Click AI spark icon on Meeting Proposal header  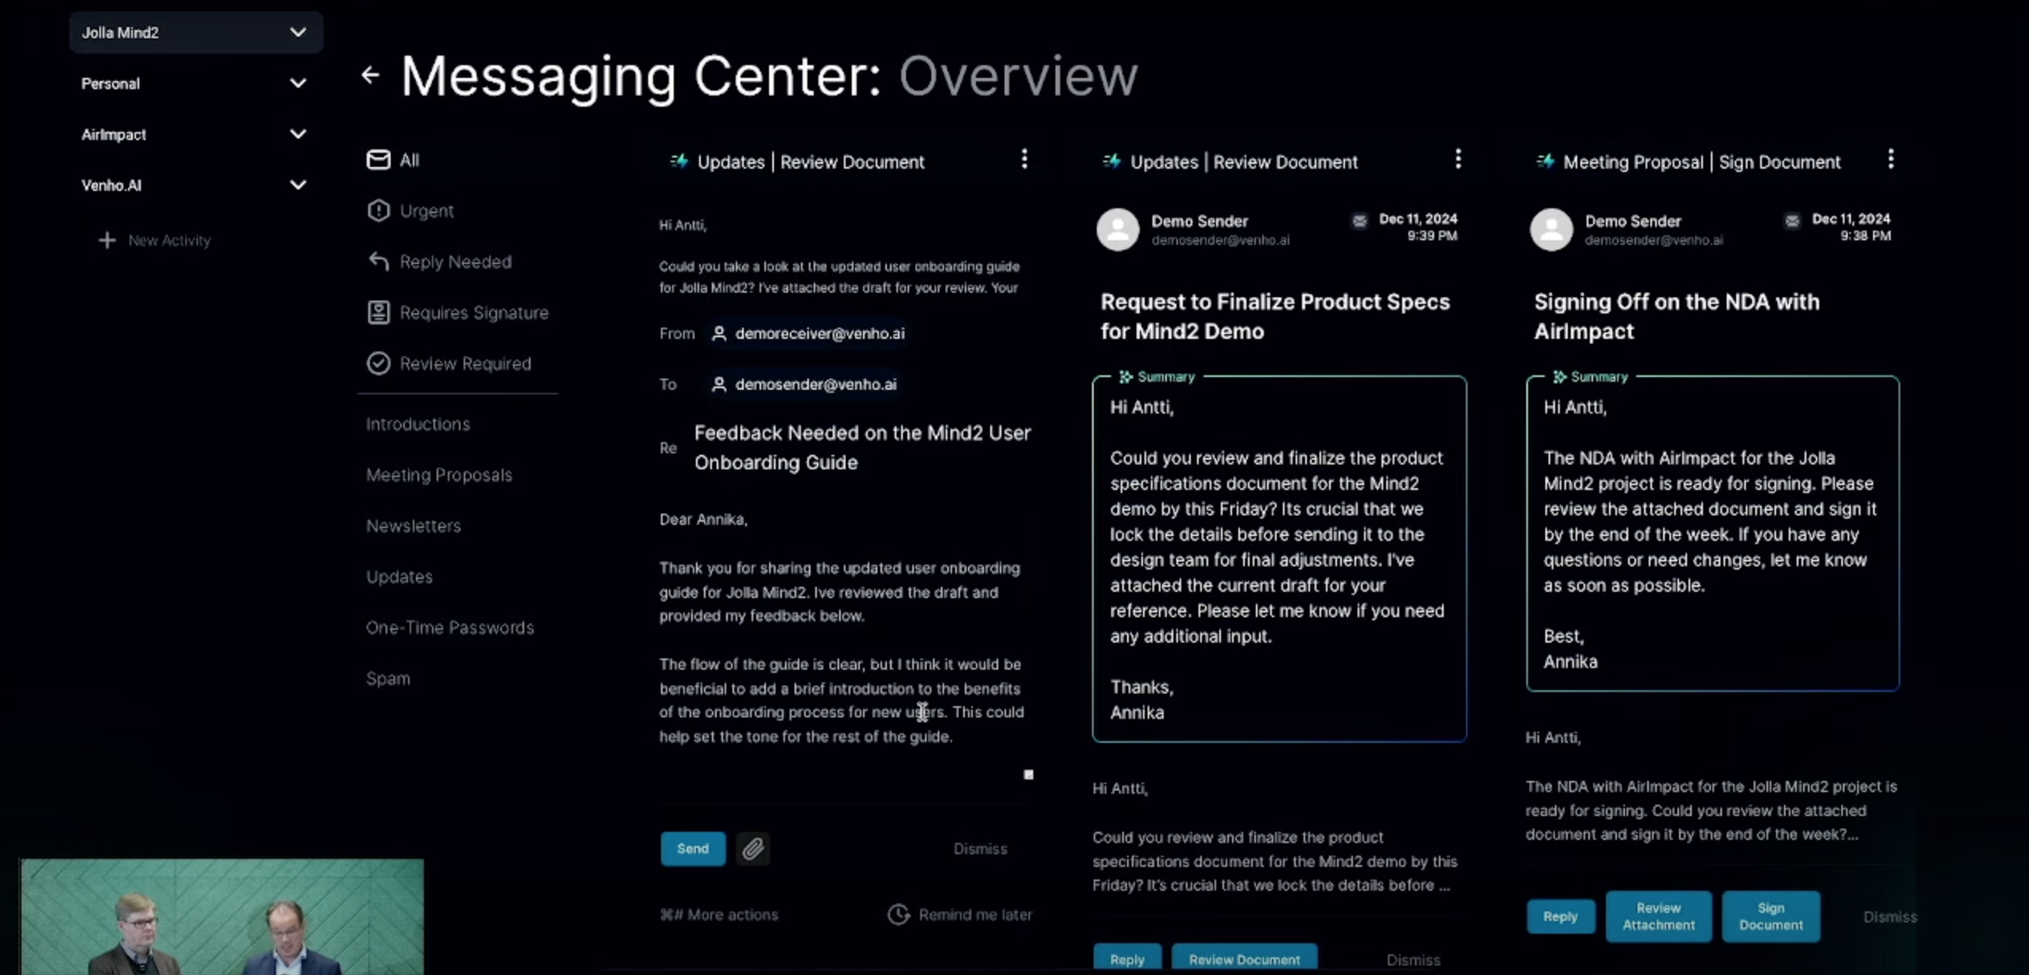pyautogui.click(x=1545, y=161)
